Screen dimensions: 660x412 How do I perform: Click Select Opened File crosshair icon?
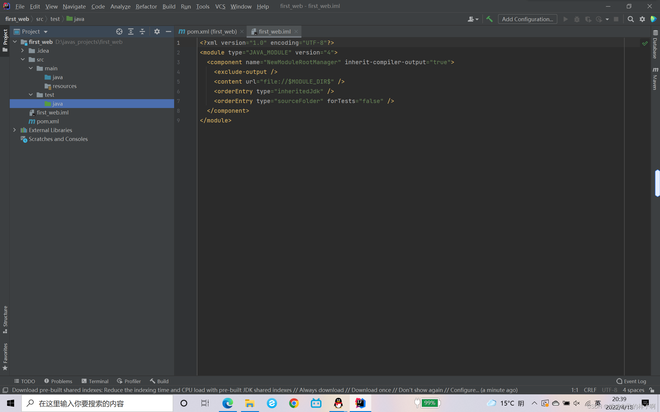(119, 31)
